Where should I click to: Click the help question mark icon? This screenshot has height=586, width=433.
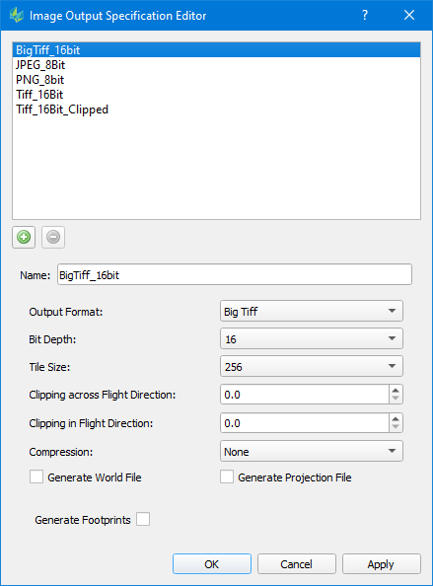365,16
